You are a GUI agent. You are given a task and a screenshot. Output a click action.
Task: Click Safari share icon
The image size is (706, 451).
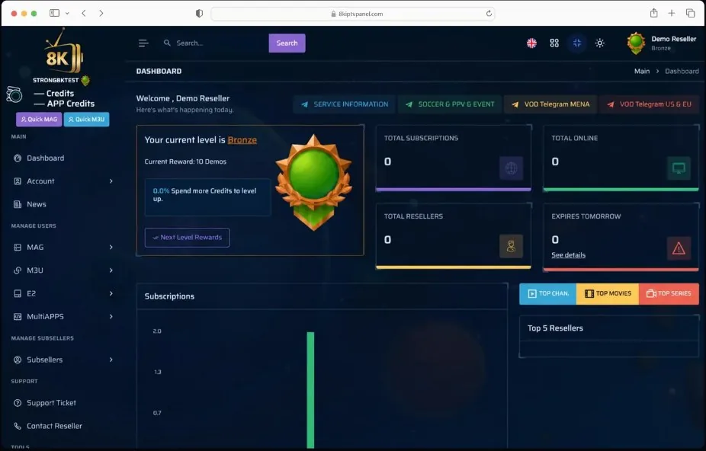click(x=653, y=13)
